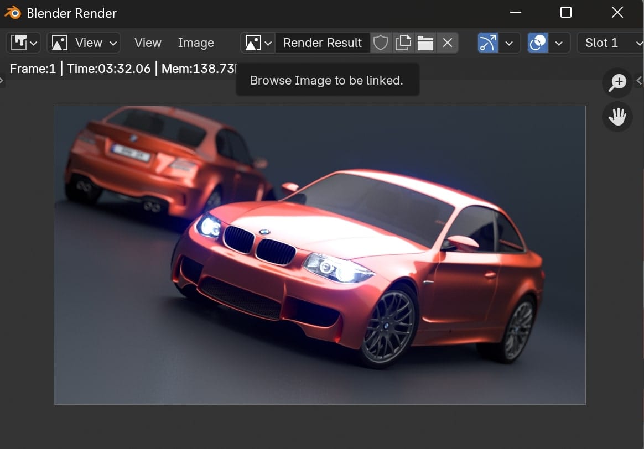
Task: Open the Slot 1 render slot dropdown
Action: [x=609, y=43]
